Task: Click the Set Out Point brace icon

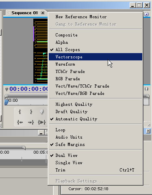Action: (x=31, y=111)
